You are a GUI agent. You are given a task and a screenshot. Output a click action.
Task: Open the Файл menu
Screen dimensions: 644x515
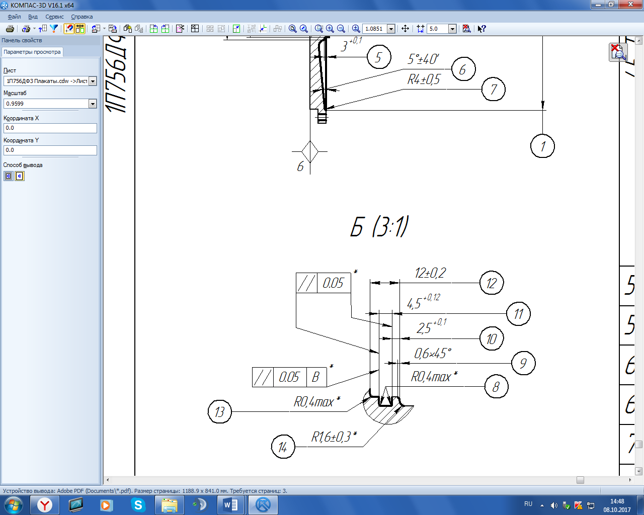point(14,17)
